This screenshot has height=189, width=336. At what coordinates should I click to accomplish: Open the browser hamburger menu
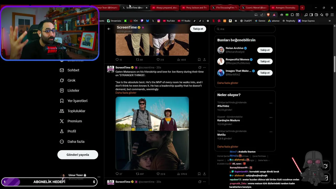coord(332,15)
